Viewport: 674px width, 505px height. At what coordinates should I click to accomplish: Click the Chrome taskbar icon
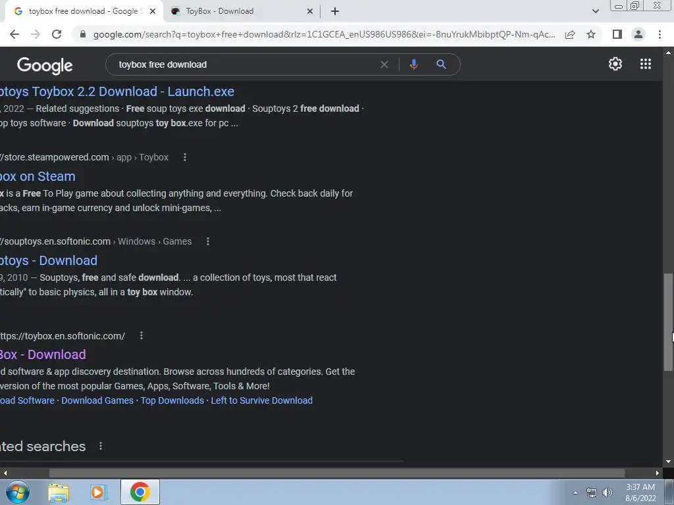click(x=140, y=492)
